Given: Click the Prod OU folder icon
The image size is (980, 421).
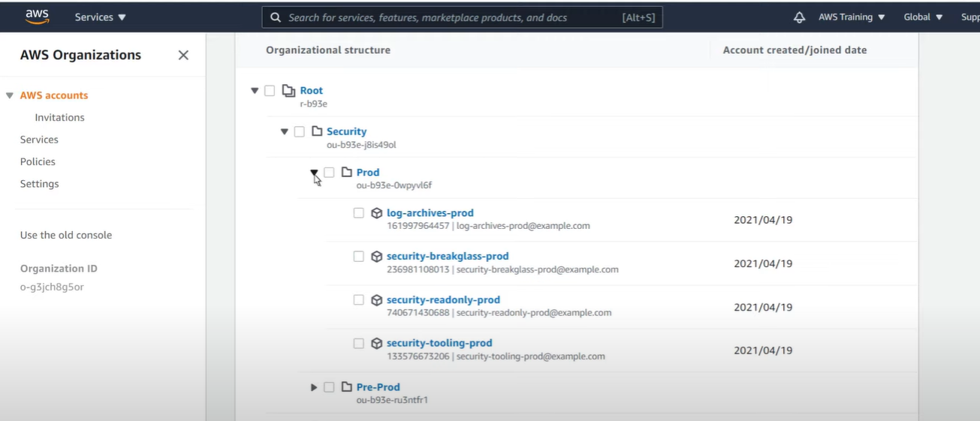Looking at the screenshot, I should click(346, 173).
